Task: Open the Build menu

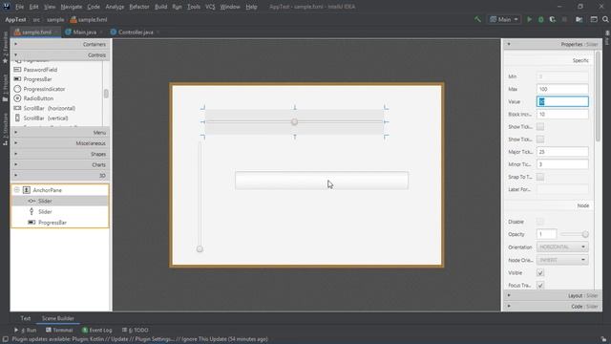Action: pyautogui.click(x=160, y=7)
